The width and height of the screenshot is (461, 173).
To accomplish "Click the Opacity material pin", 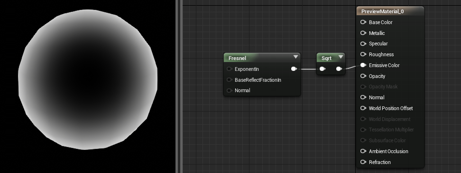I will (x=363, y=76).
